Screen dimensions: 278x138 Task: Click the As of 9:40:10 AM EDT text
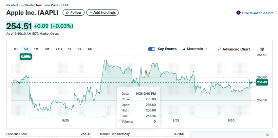[33, 33]
